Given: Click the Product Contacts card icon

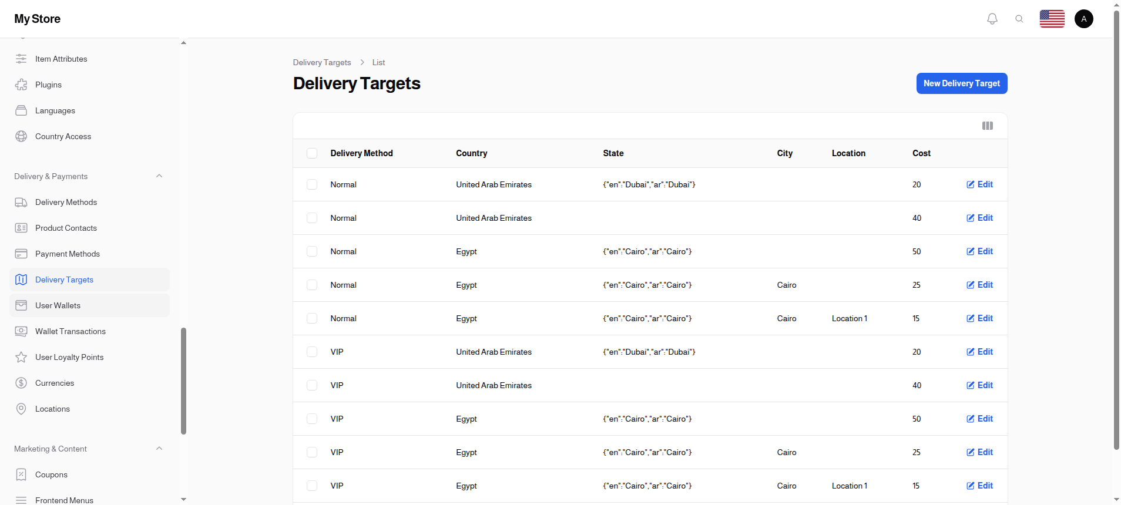Looking at the screenshot, I should [21, 228].
